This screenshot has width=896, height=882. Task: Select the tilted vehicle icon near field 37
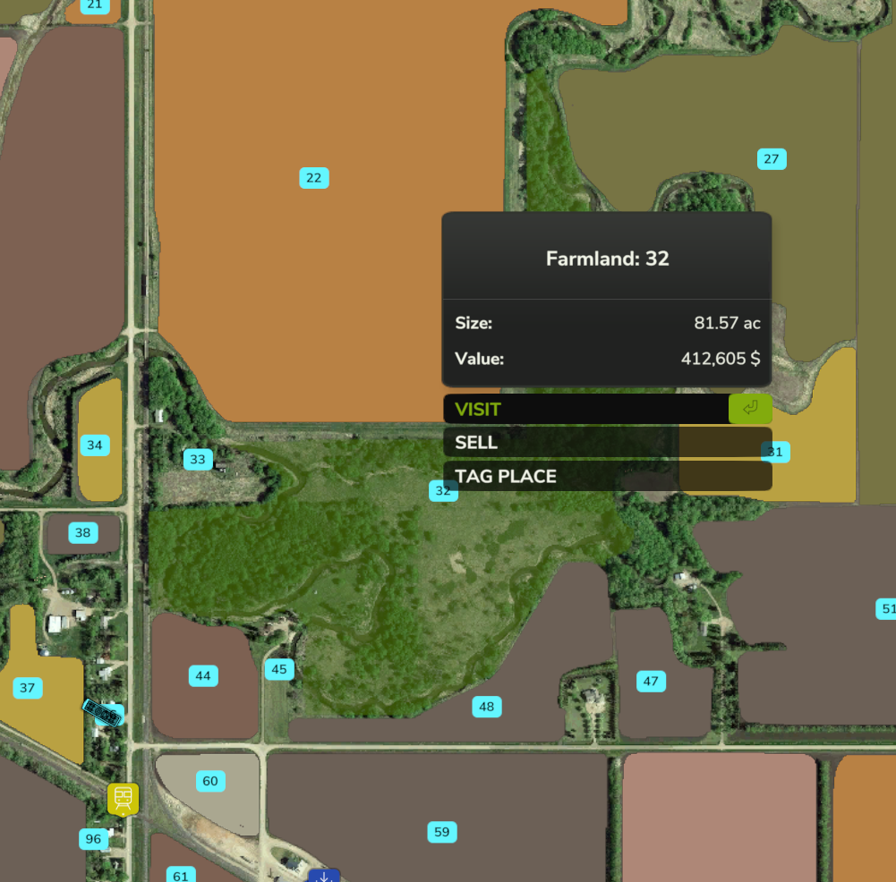tap(102, 713)
